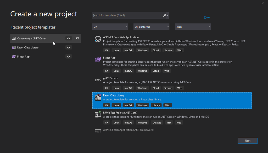Clear all template filters

[x=207, y=17]
